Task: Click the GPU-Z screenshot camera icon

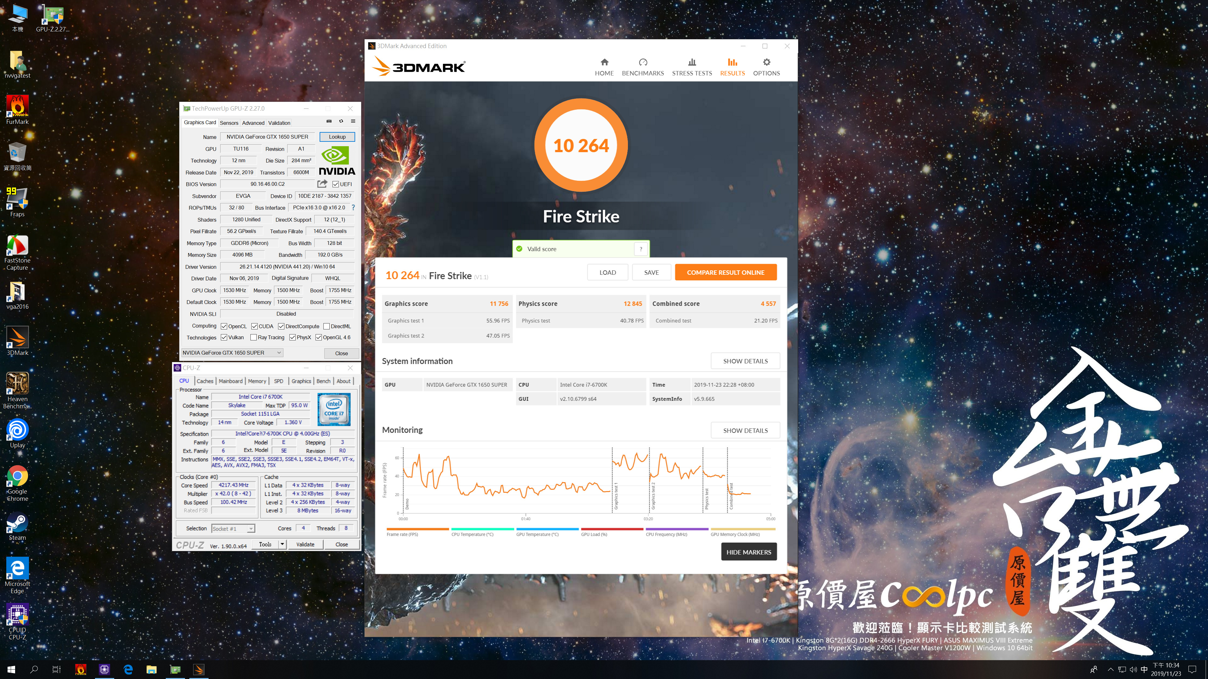Action: 329,121
